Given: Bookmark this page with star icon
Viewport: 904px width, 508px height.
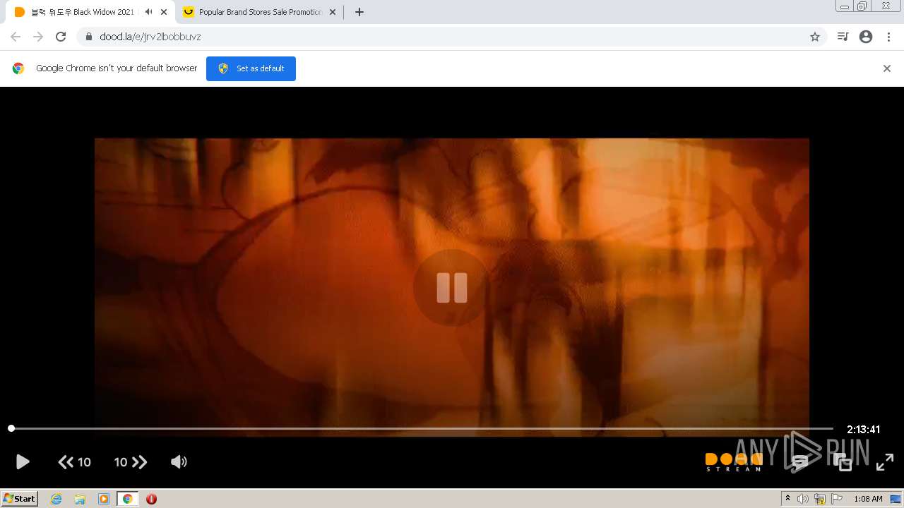Looking at the screenshot, I should coord(815,37).
